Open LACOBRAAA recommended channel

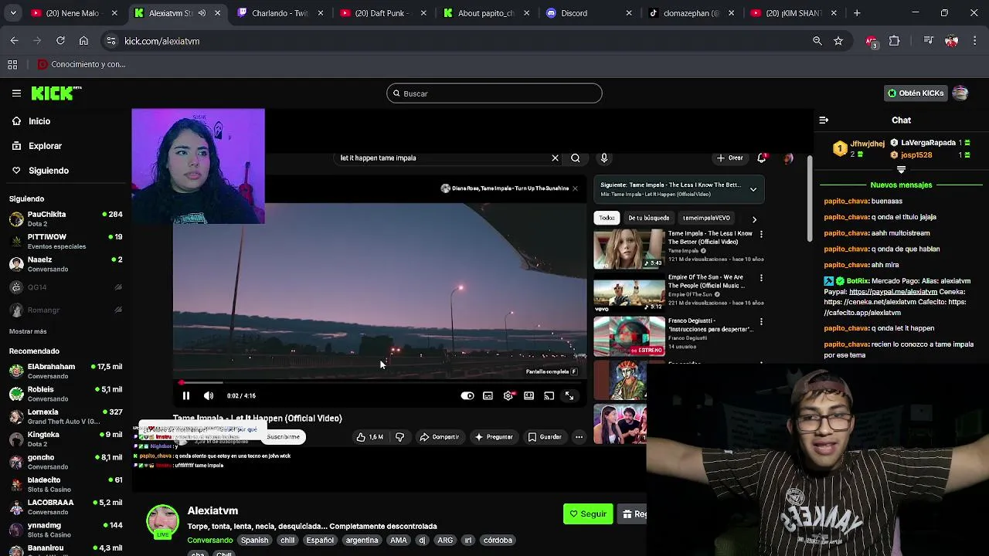(66, 507)
